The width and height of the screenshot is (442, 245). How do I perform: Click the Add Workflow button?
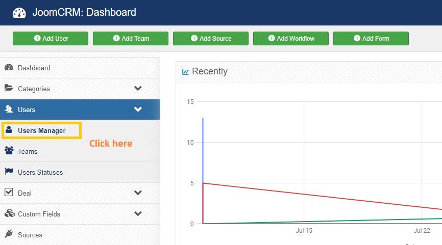pyautogui.click(x=290, y=39)
